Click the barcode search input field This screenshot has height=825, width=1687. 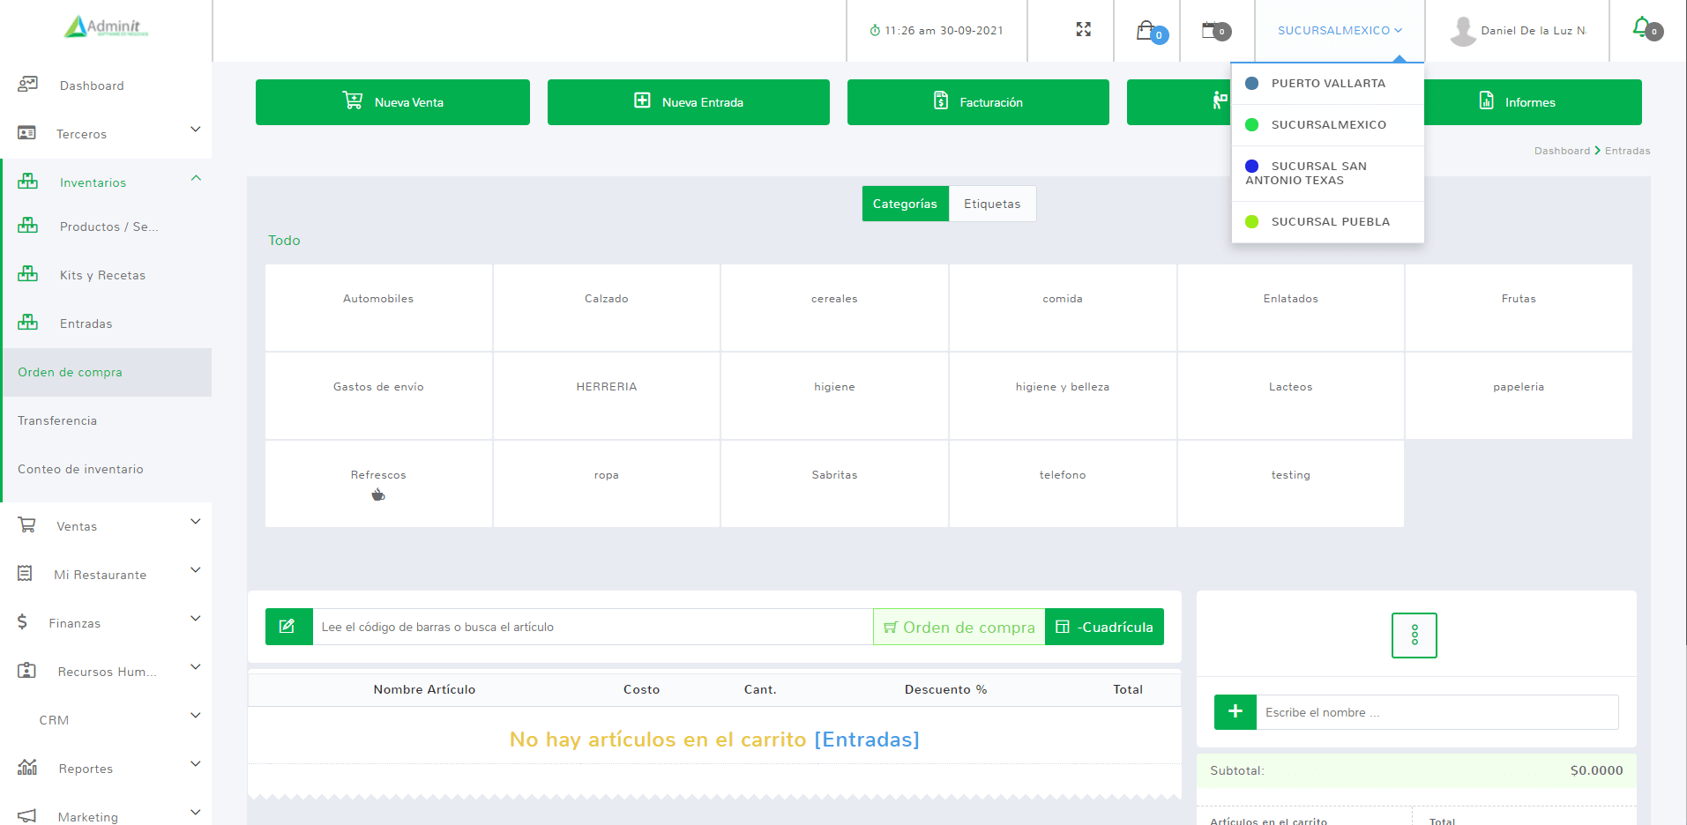point(592,627)
